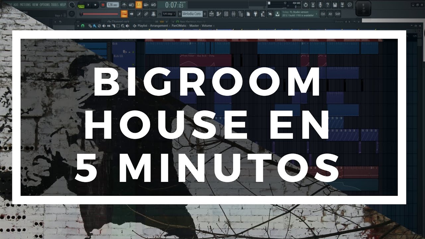
Task: Open the VIEW menu
Action: click(35, 5)
